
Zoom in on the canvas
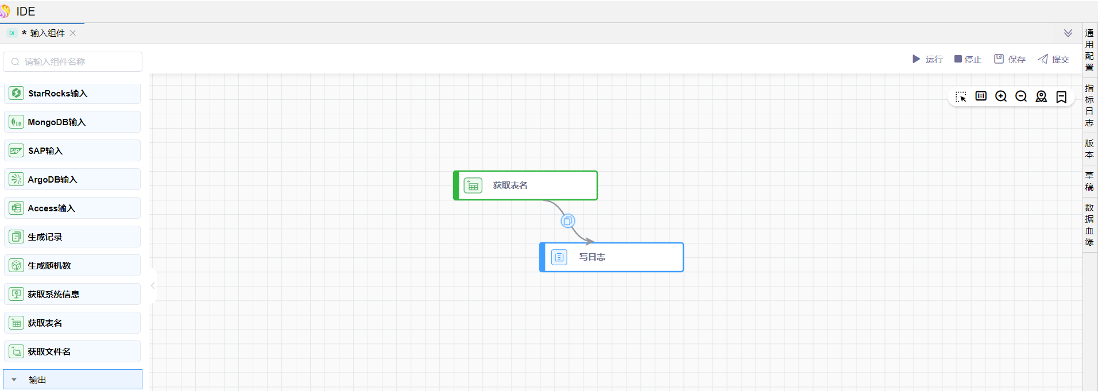click(1001, 96)
